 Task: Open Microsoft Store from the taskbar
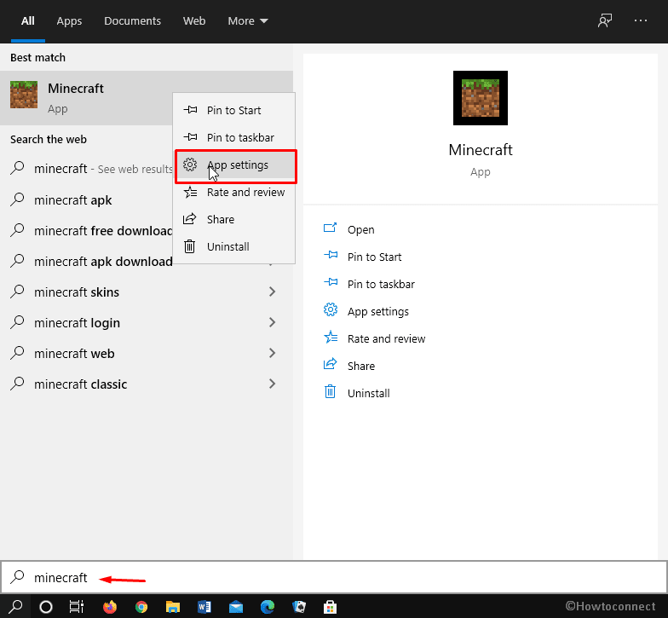click(329, 607)
